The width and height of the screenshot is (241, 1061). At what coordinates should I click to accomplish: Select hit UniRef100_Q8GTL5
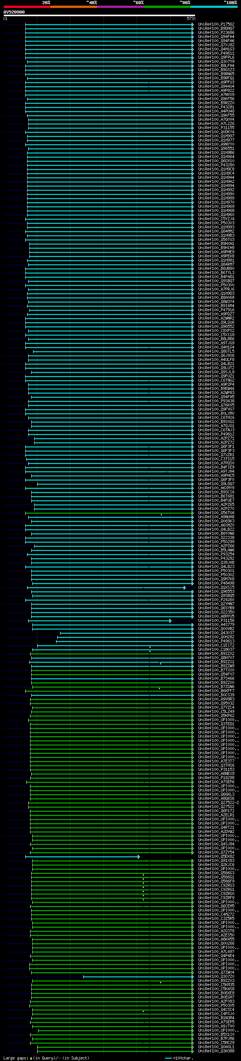click(216, 351)
